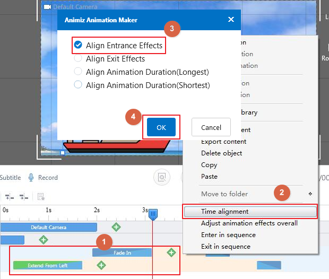
Task: Expand the Move to folder submenu
Action: point(310,194)
